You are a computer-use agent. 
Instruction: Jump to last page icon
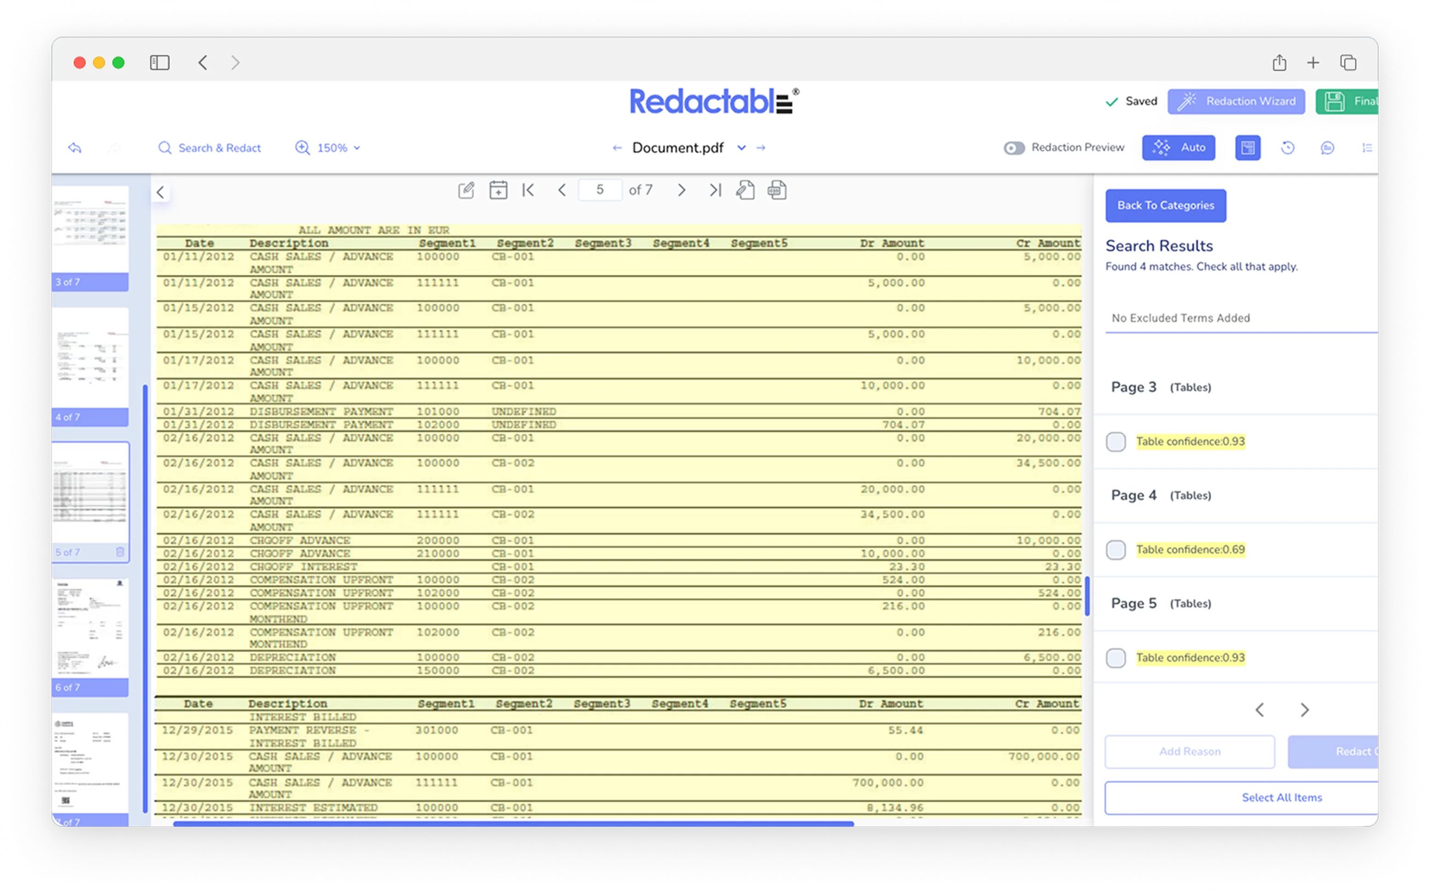715,190
